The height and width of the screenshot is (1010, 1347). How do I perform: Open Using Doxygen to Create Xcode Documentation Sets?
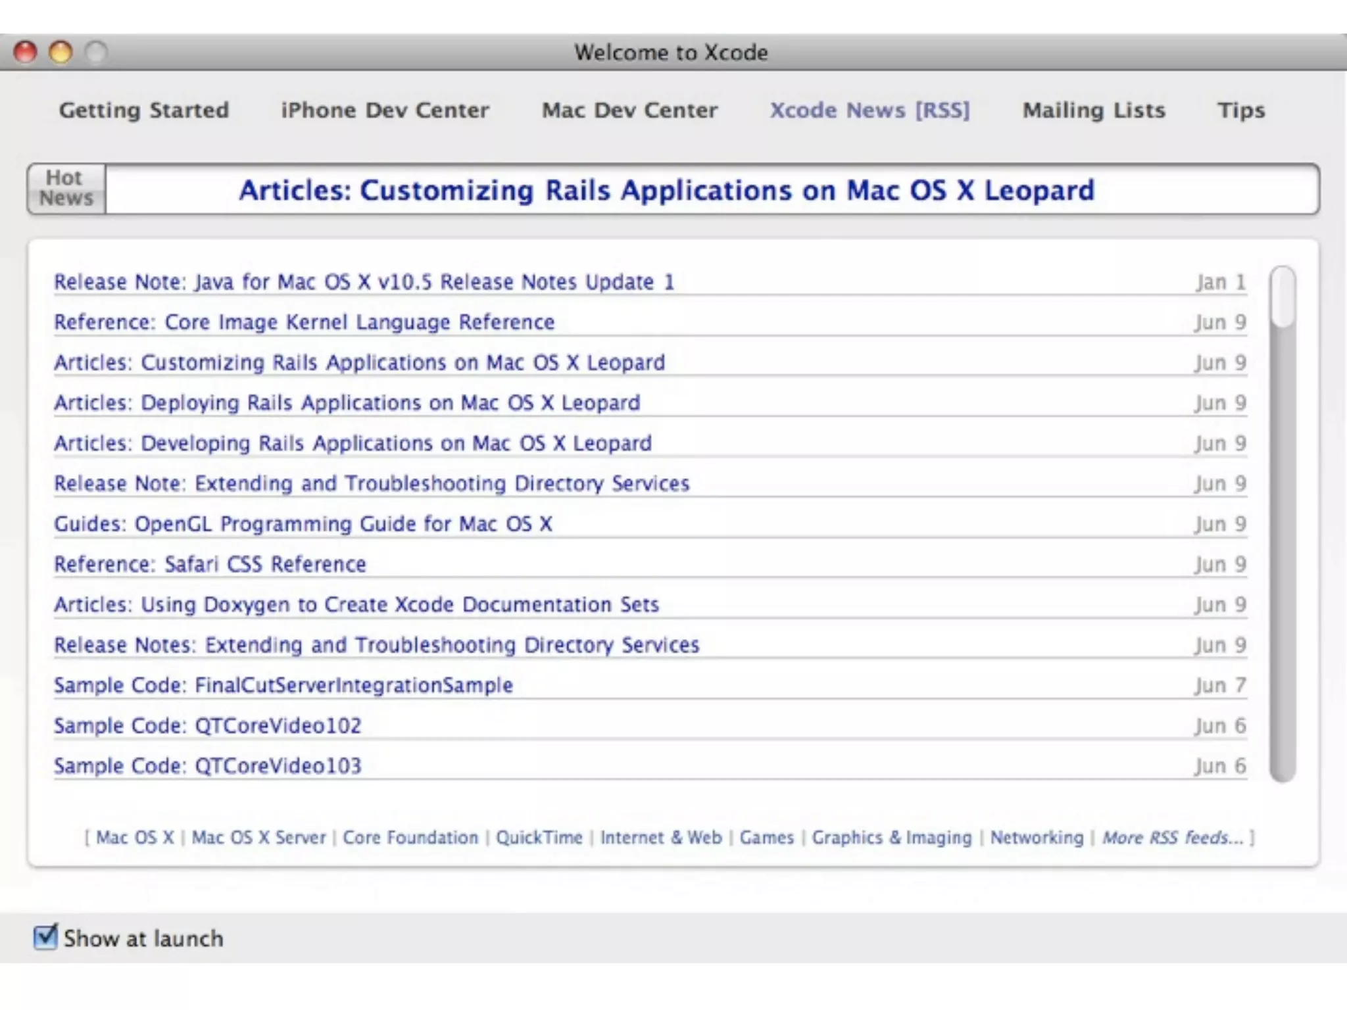(356, 604)
